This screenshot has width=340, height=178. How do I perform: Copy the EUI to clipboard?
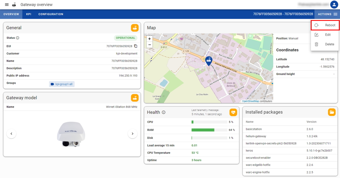click(136, 46)
